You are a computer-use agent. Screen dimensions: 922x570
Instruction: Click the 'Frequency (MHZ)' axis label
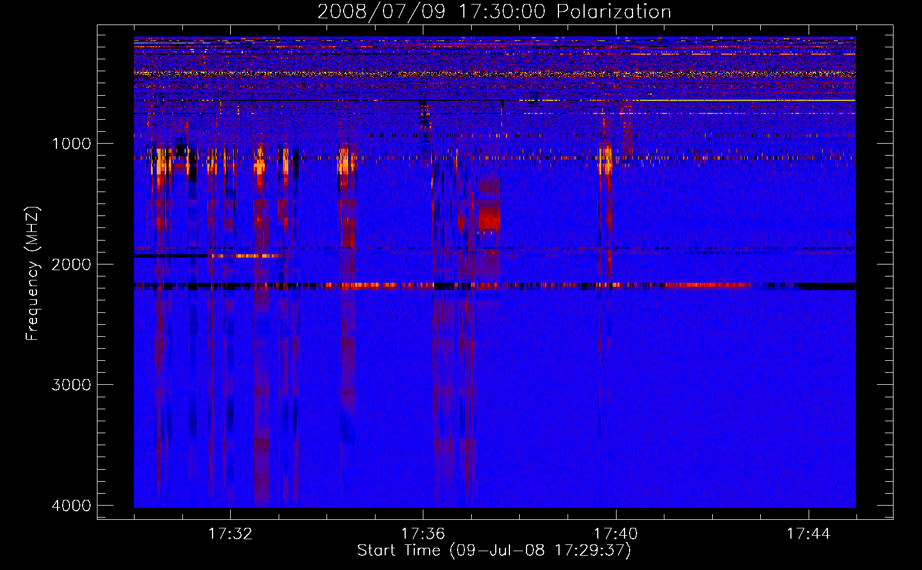point(32,274)
